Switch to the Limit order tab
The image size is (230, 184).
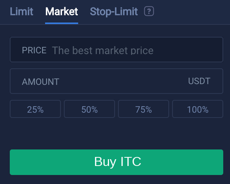coord(21,11)
